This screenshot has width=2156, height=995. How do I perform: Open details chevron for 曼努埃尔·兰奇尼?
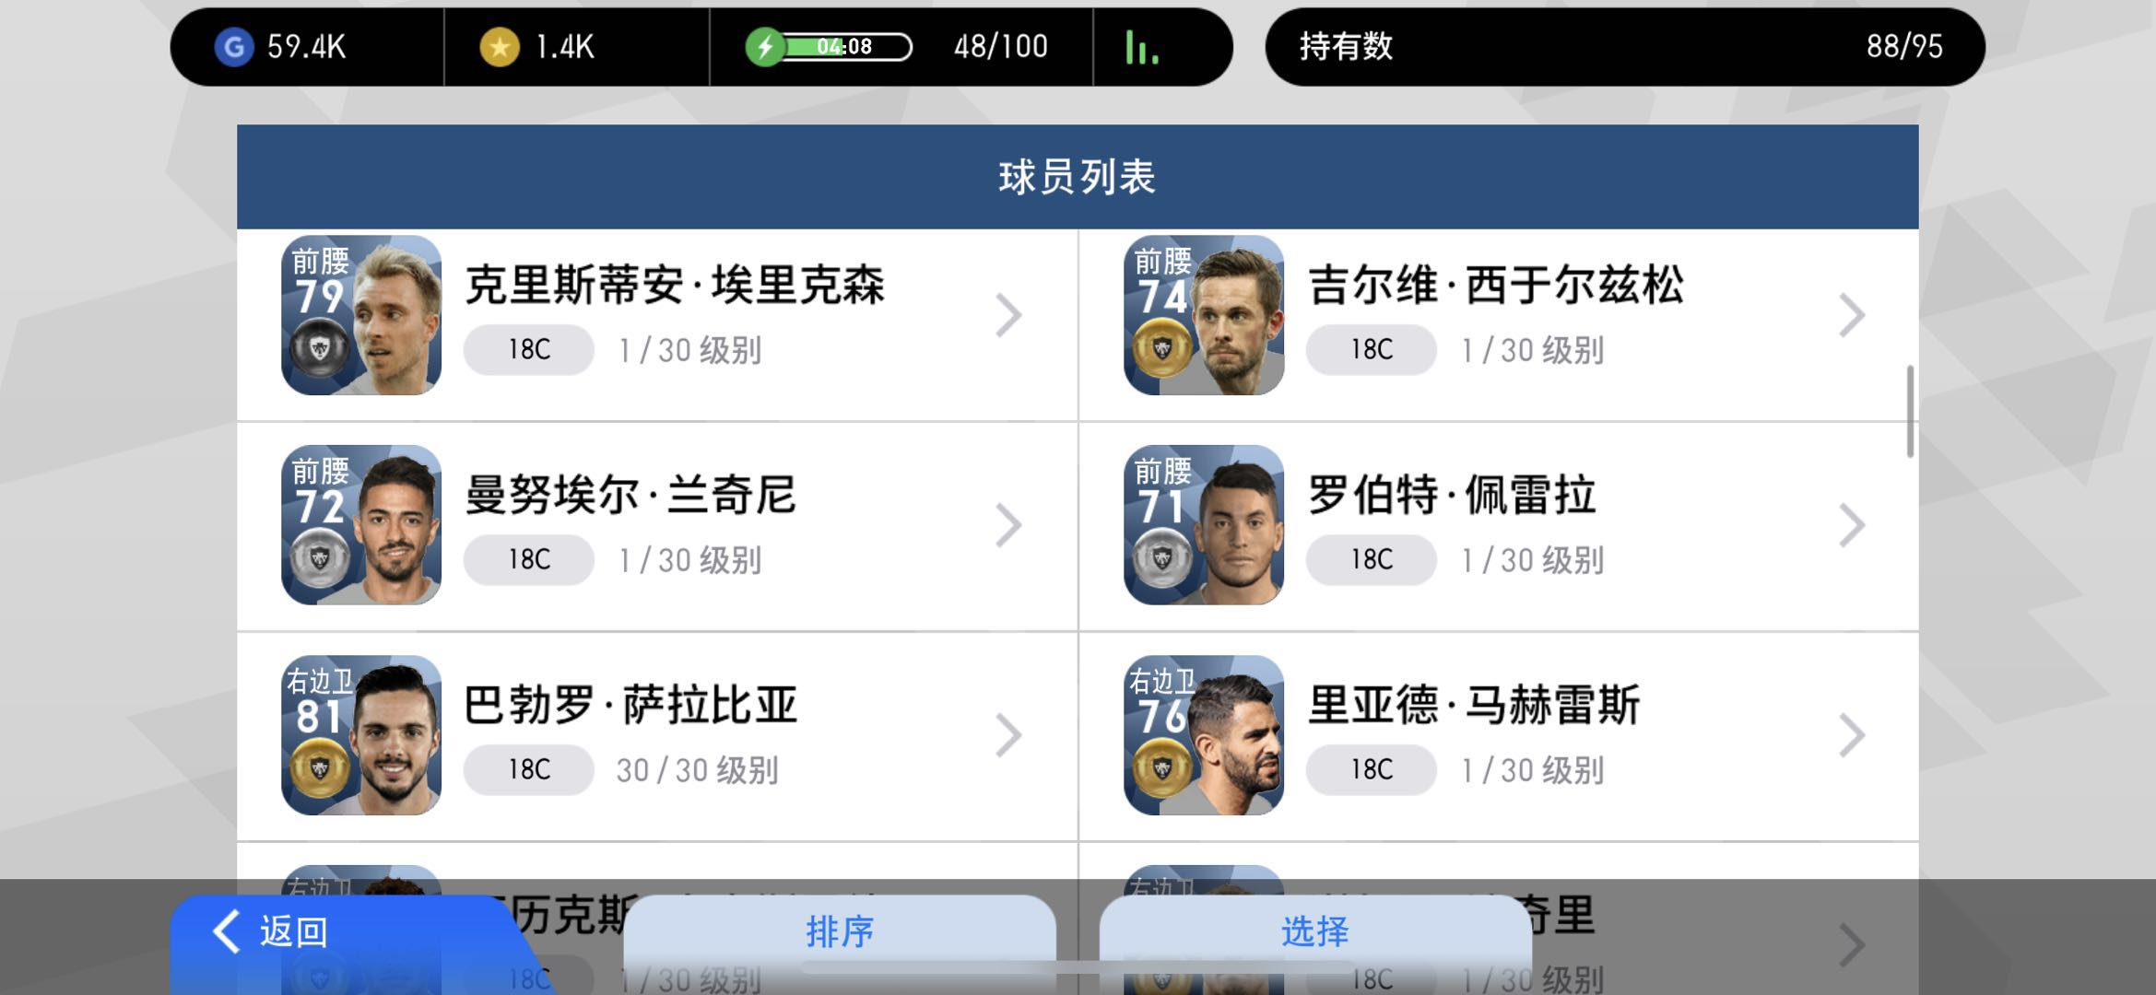point(1009,526)
